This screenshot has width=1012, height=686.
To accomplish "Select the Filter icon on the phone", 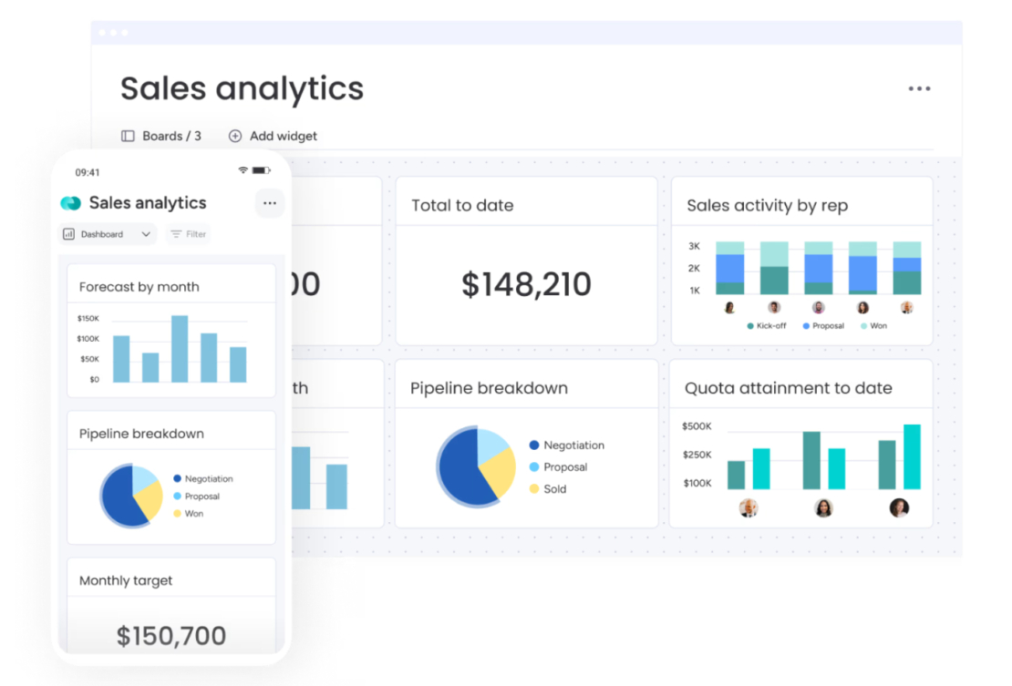I will tap(174, 234).
